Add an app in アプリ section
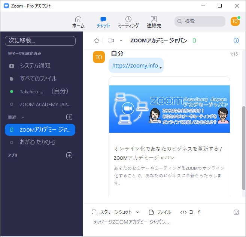Screen dimensions: 246x237 point(69,155)
